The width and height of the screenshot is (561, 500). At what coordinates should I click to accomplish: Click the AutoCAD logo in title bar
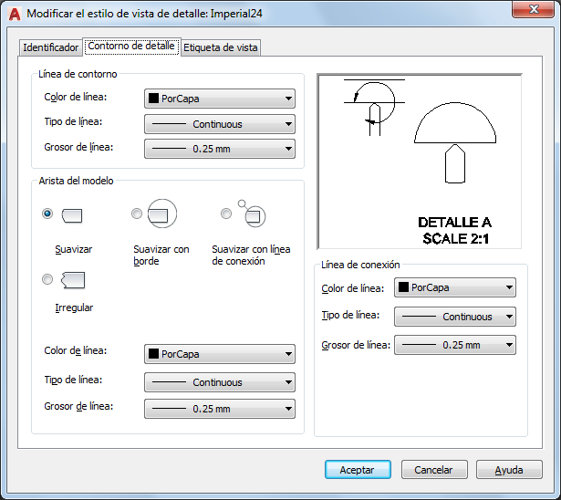point(15,14)
